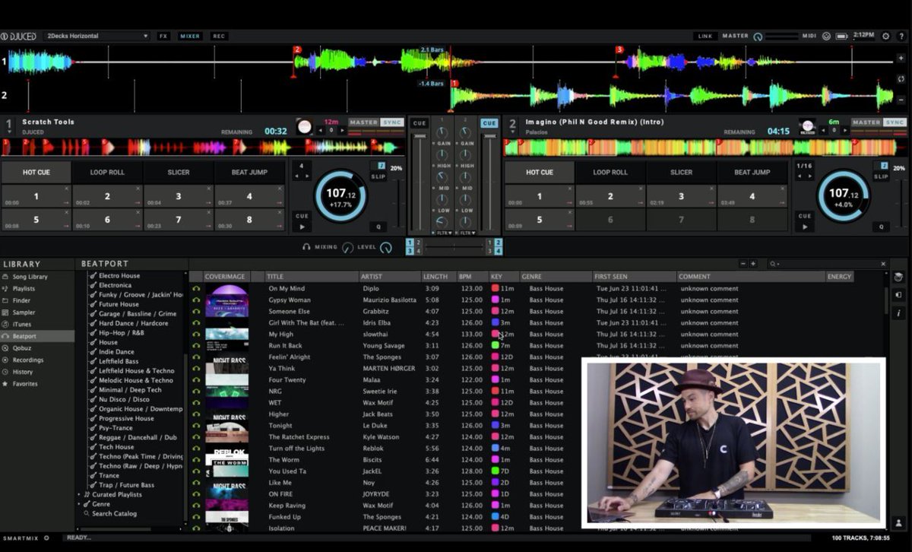Open the SLICER tab on deck 2
This screenshot has height=552, width=912.
pos(681,172)
